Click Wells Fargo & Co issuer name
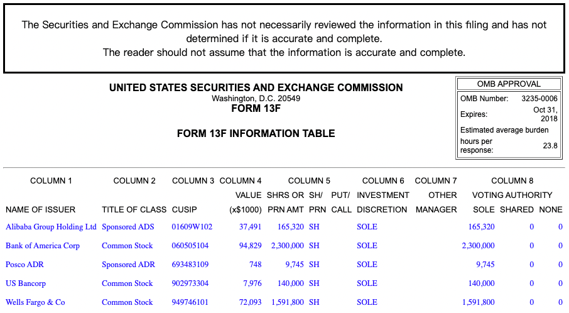Viewport: 569px width, 313px height. pos(35,302)
